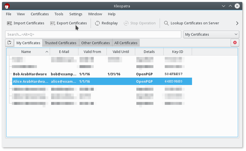Switch to the Other Certificates tab
246x151 pixels.
(95, 43)
